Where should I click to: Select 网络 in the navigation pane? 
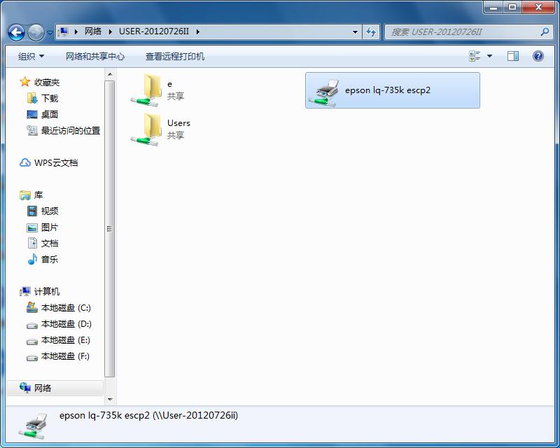42,388
